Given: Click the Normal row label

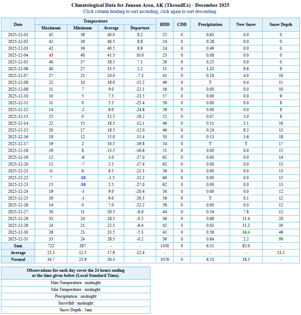Looking at the screenshot, I should [18, 260].
